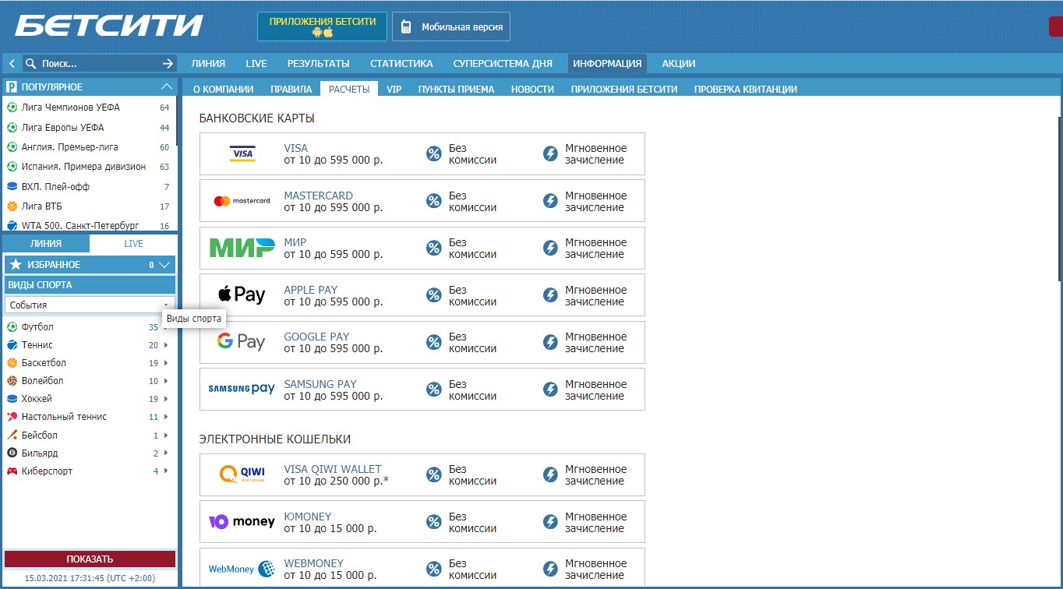Click basketball icon next to Баскетбол
The image size is (1063, 589).
12,363
